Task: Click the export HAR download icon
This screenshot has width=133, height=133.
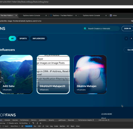Action: click(41, 123)
